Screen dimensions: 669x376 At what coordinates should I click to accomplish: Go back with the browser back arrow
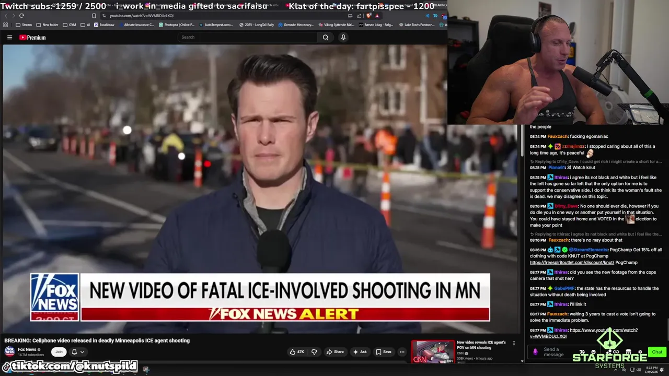[x=7, y=16]
